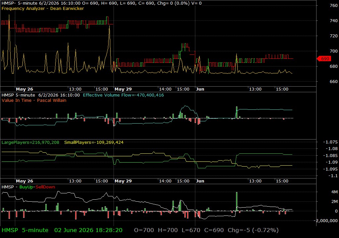Click the BuyUp legend label
The width and height of the screenshot is (339, 238).
click(x=26, y=187)
